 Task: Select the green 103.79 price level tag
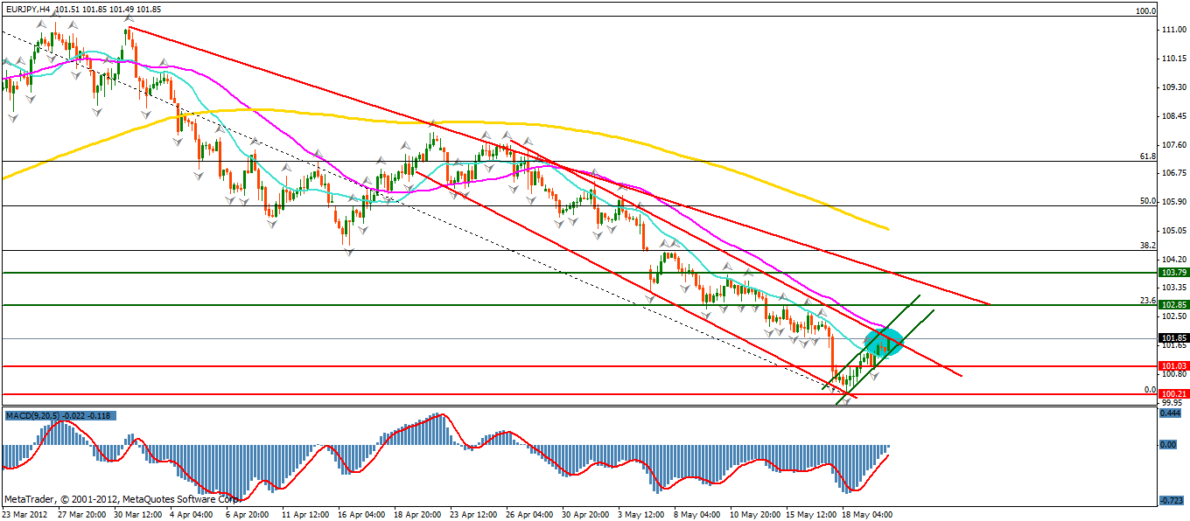pos(1172,273)
